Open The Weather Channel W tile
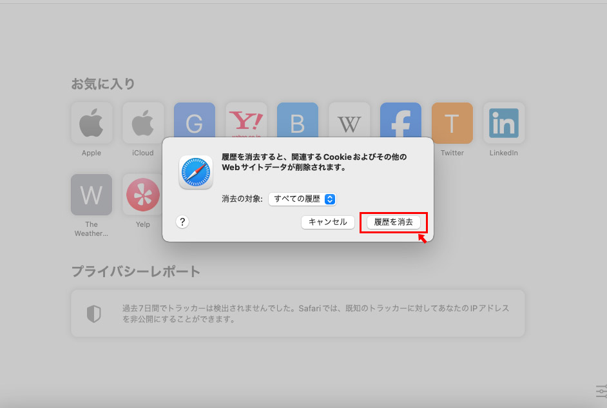Image resolution: width=607 pixels, height=408 pixels. [92, 195]
